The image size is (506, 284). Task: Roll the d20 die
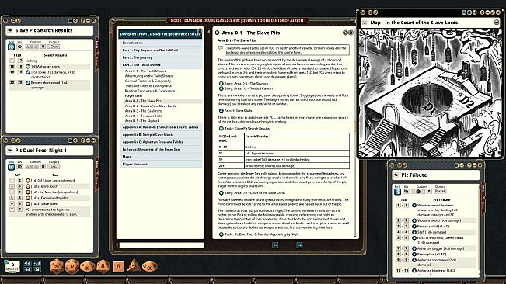(57, 266)
